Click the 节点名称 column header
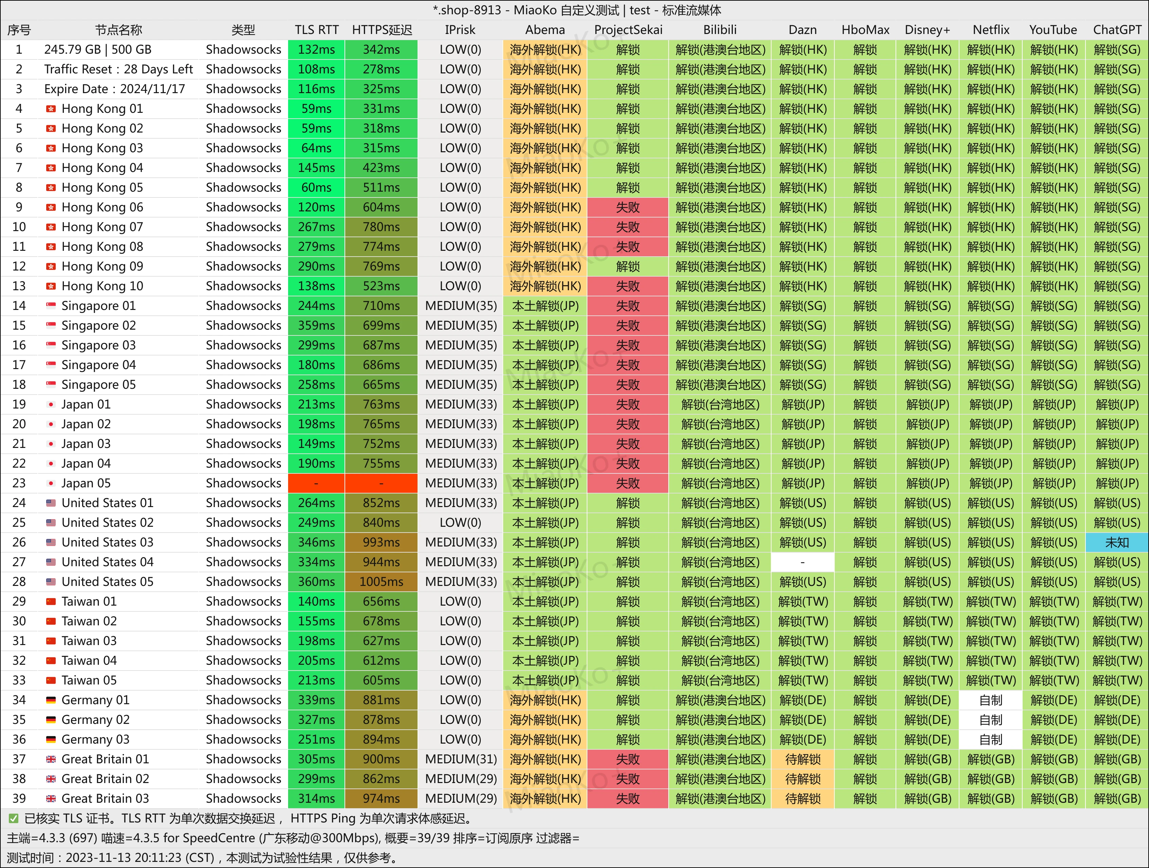1149x868 pixels. [119, 30]
